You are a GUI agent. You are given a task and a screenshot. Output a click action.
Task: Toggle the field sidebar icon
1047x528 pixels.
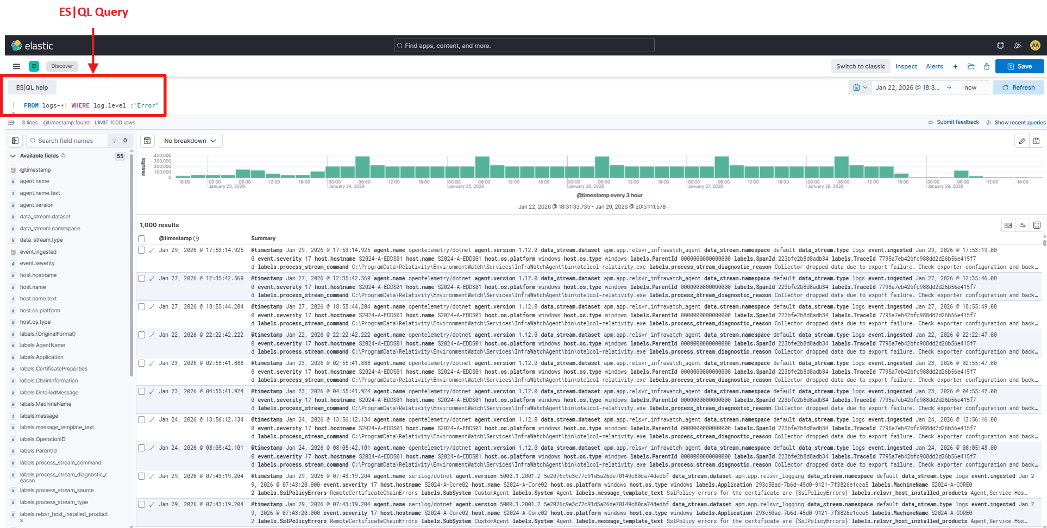tap(15, 141)
